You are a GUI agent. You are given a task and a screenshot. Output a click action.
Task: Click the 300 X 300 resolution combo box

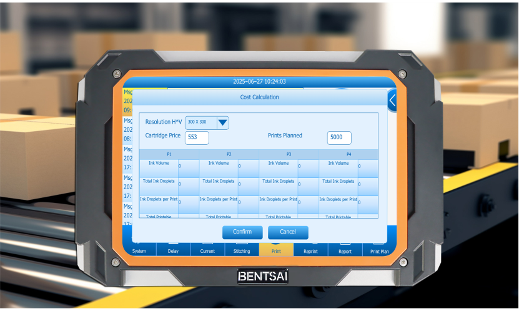coord(200,122)
